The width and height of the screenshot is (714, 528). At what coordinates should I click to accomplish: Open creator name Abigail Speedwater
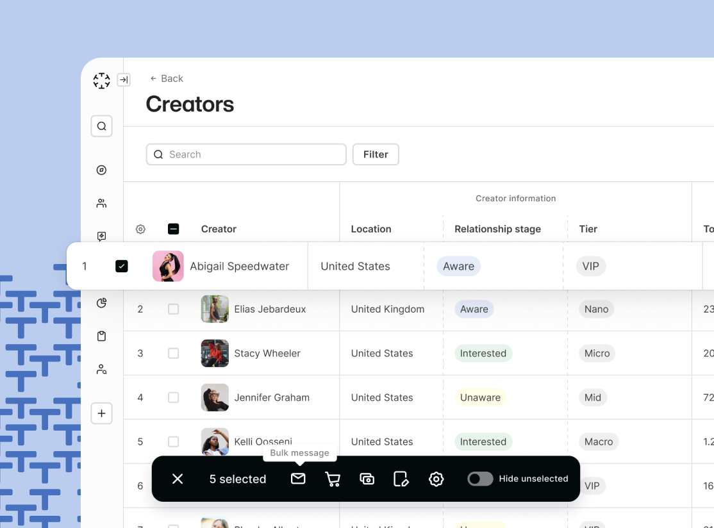[x=240, y=267]
